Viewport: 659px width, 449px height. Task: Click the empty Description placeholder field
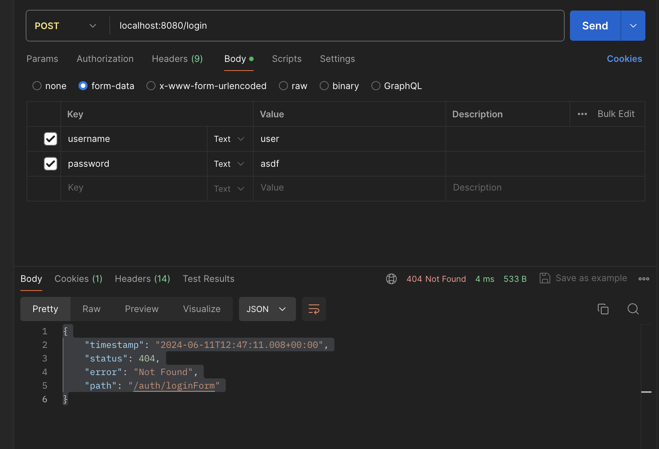click(x=545, y=188)
